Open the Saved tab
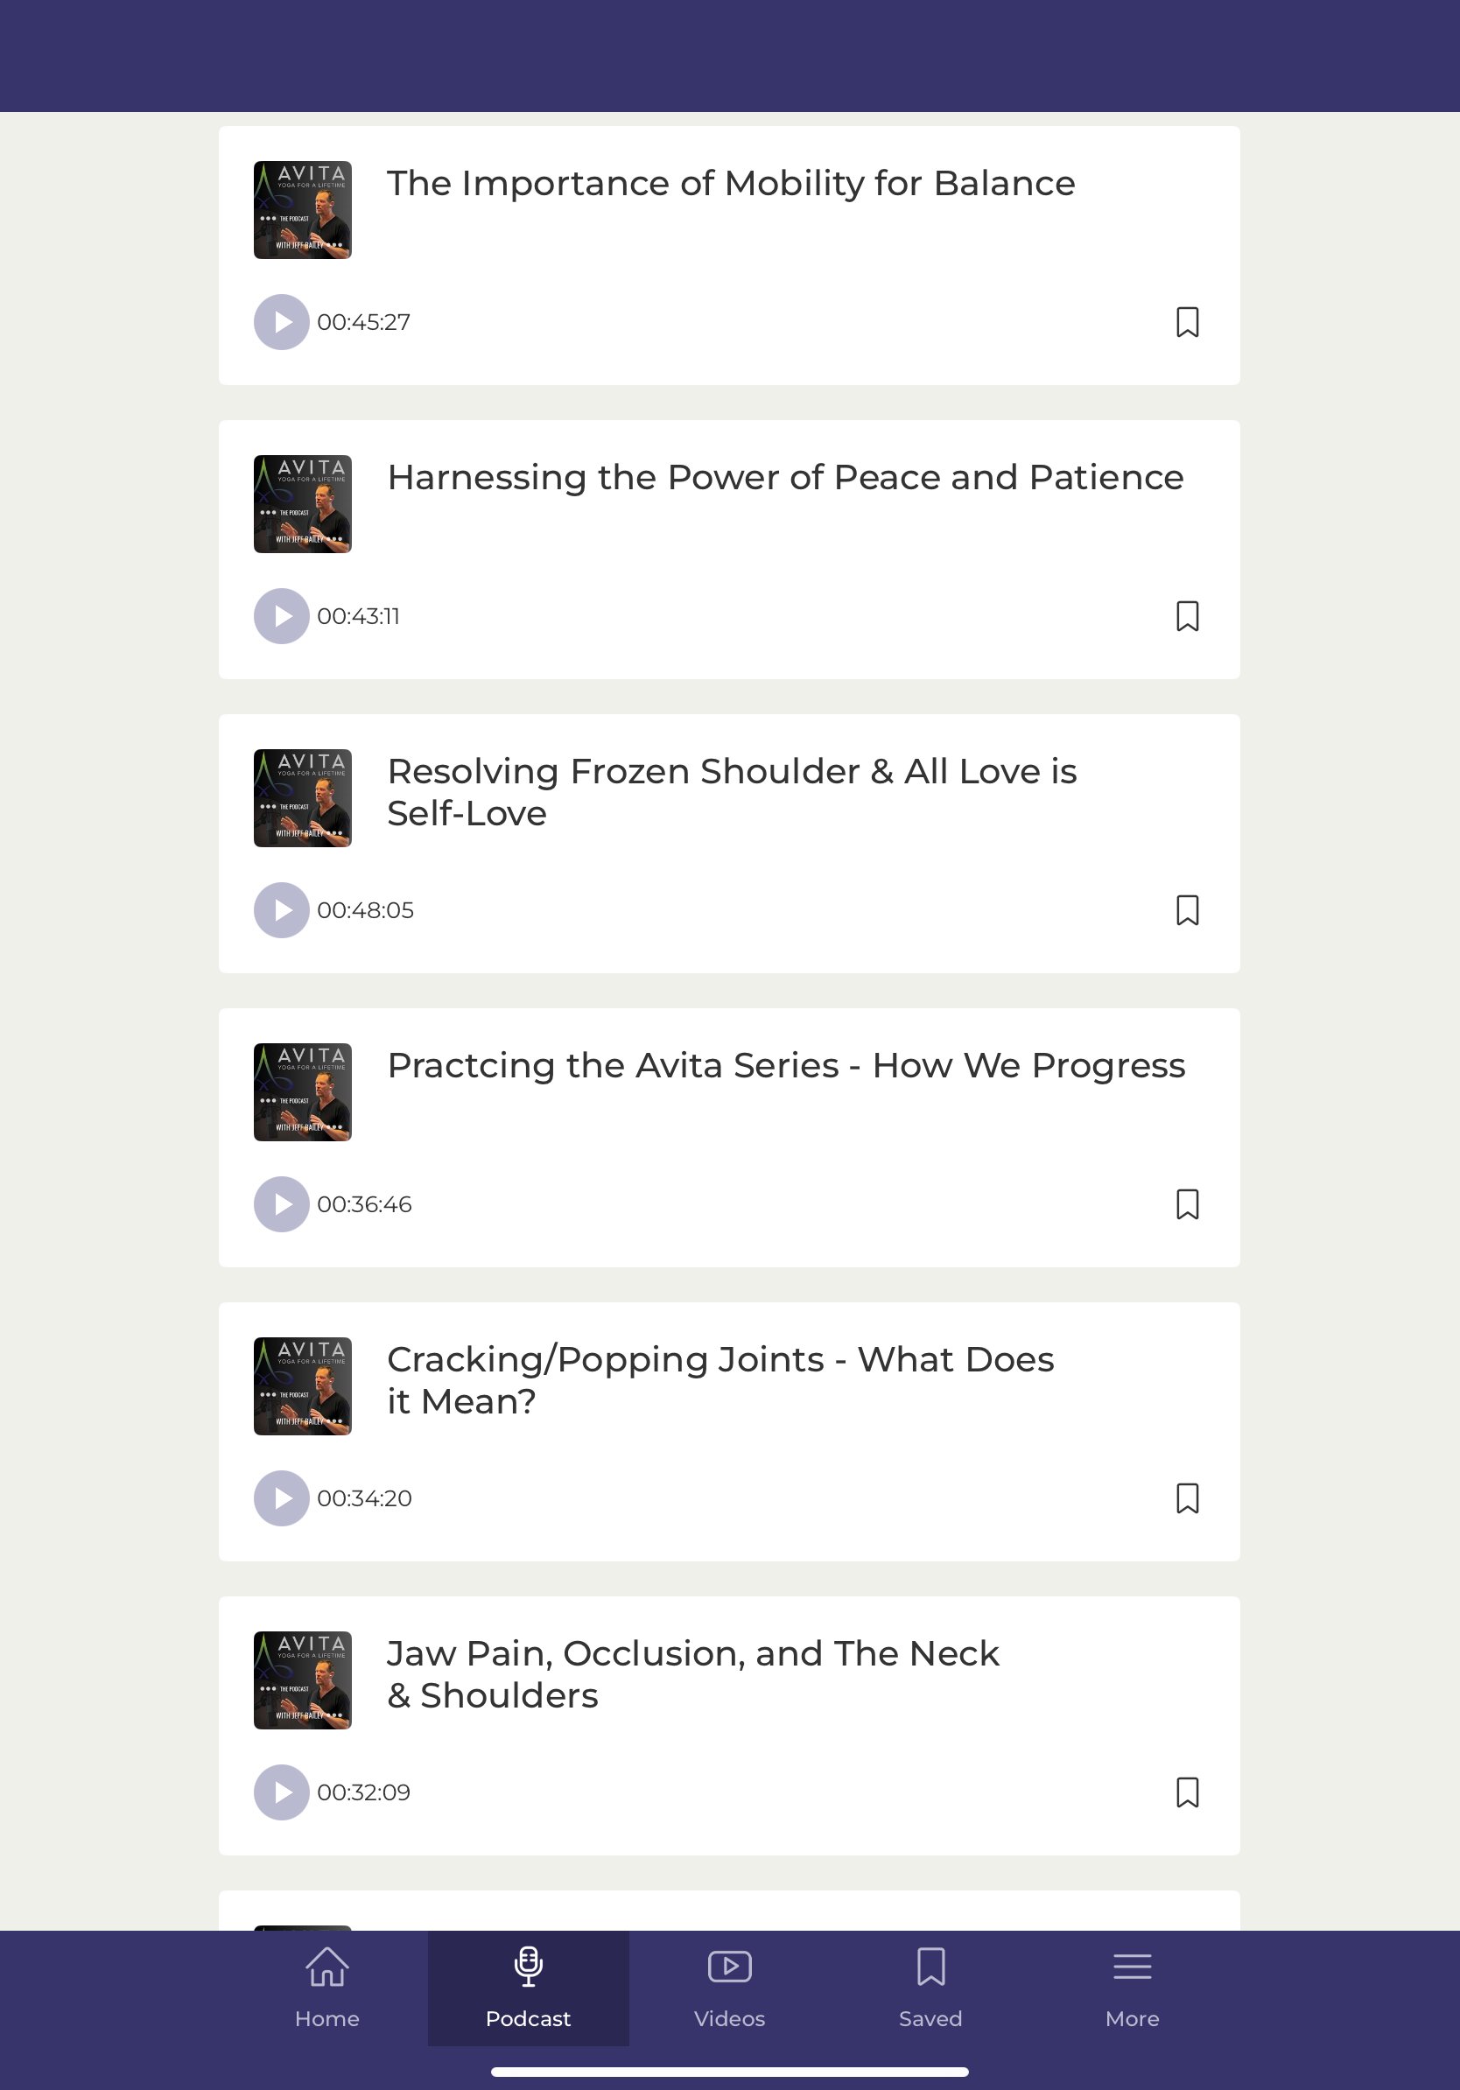The height and width of the screenshot is (2090, 1460). click(x=930, y=1989)
